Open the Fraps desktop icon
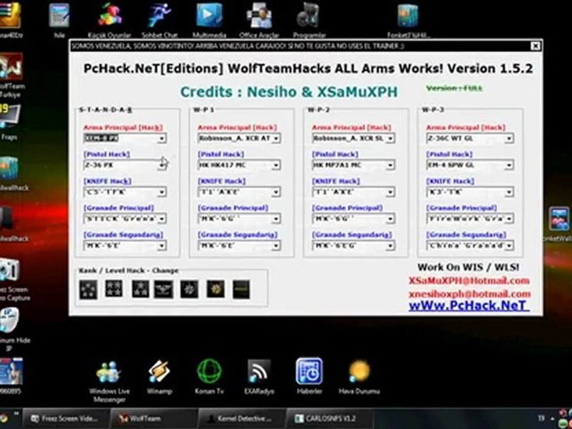The height and width of the screenshot is (429, 572). pos(9,122)
